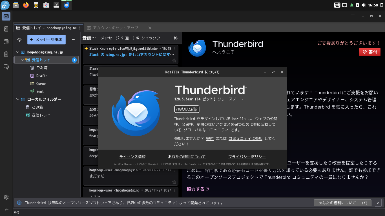Open the Mozilla link in About dialog
The height and width of the screenshot is (216, 385).
239,119
